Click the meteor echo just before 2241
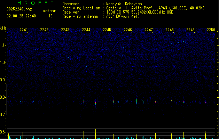The image size is (219, 139). pos(23,101)
